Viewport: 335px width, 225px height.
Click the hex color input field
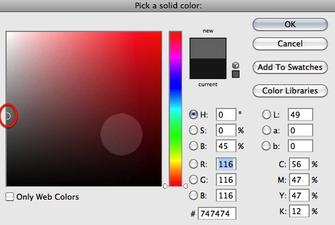click(217, 214)
